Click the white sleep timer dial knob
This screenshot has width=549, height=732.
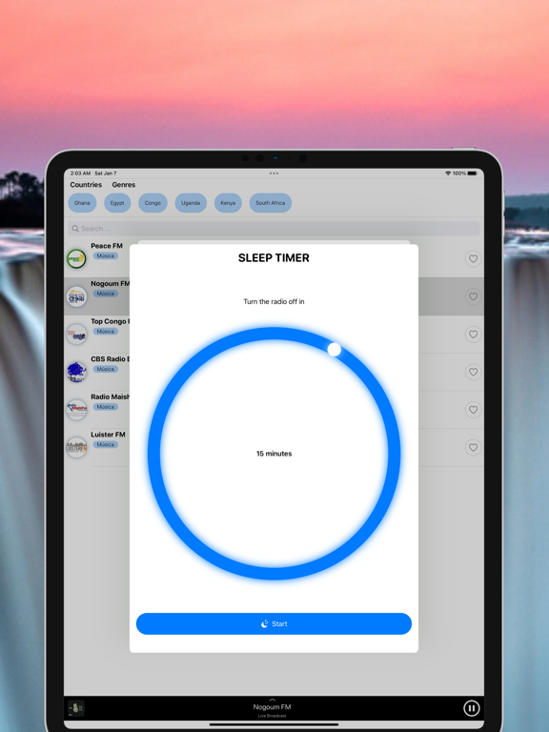point(335,349)
